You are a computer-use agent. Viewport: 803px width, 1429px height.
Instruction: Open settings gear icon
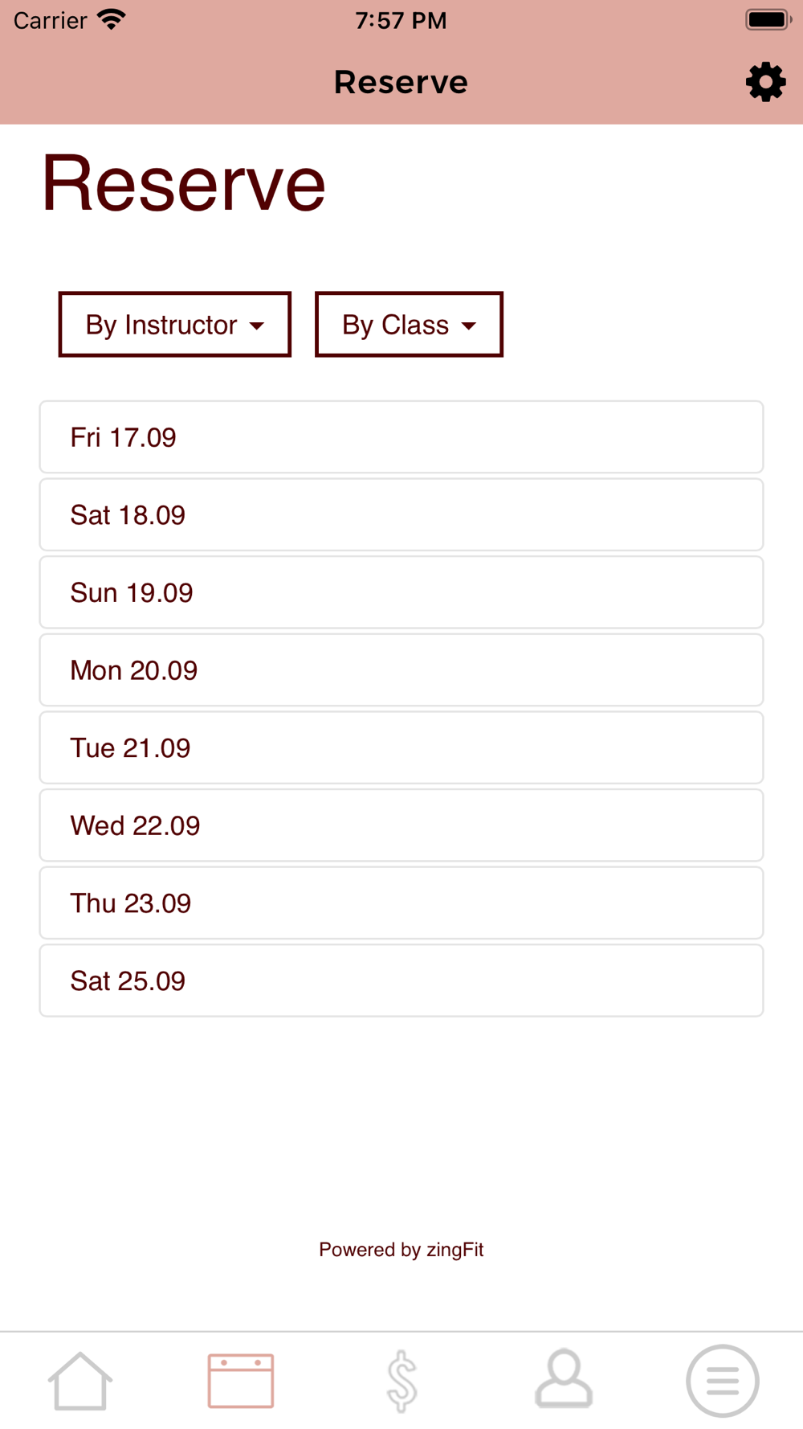(x=765, y=82)
